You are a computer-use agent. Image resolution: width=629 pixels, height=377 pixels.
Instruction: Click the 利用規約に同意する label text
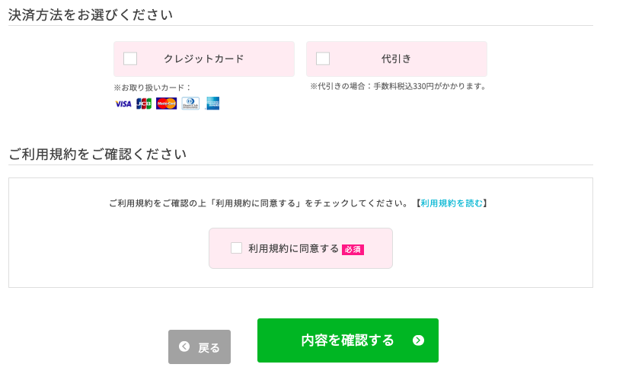pyautogui.click(x=294, y=248)
